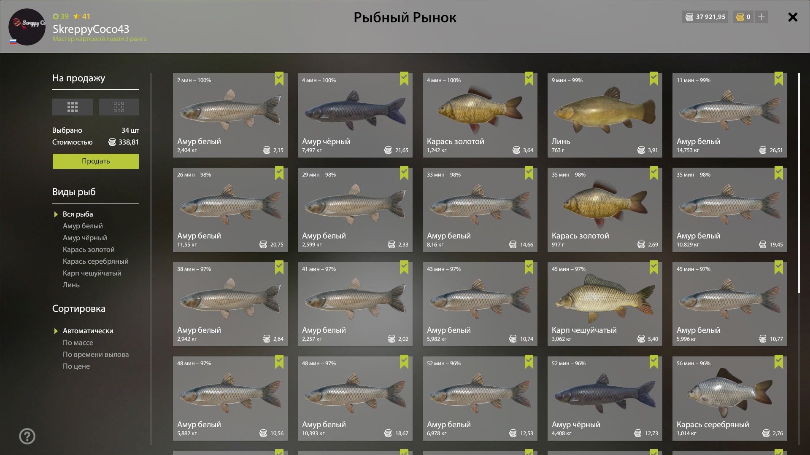Viewport: 810px width, 455px height.
Task: Click the gold coins balance icon
Action: pyautogui.click(x=740, y=17)
